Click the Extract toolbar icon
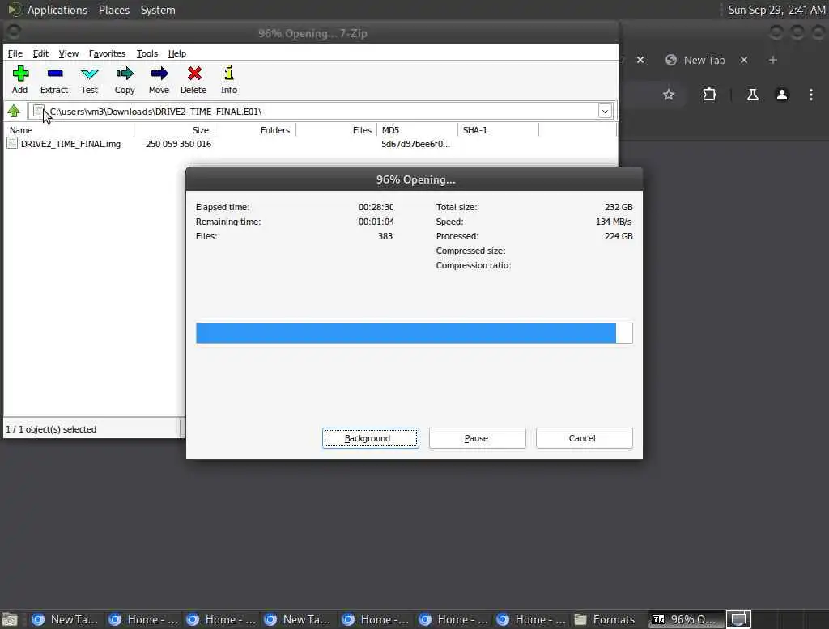829x629 pixels. 54,74
